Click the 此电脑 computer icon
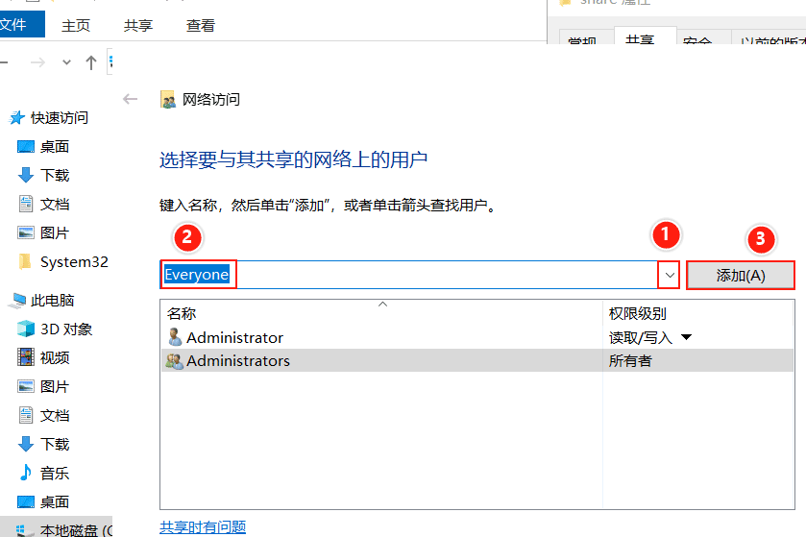806x537 pixels. coord(17,301)
